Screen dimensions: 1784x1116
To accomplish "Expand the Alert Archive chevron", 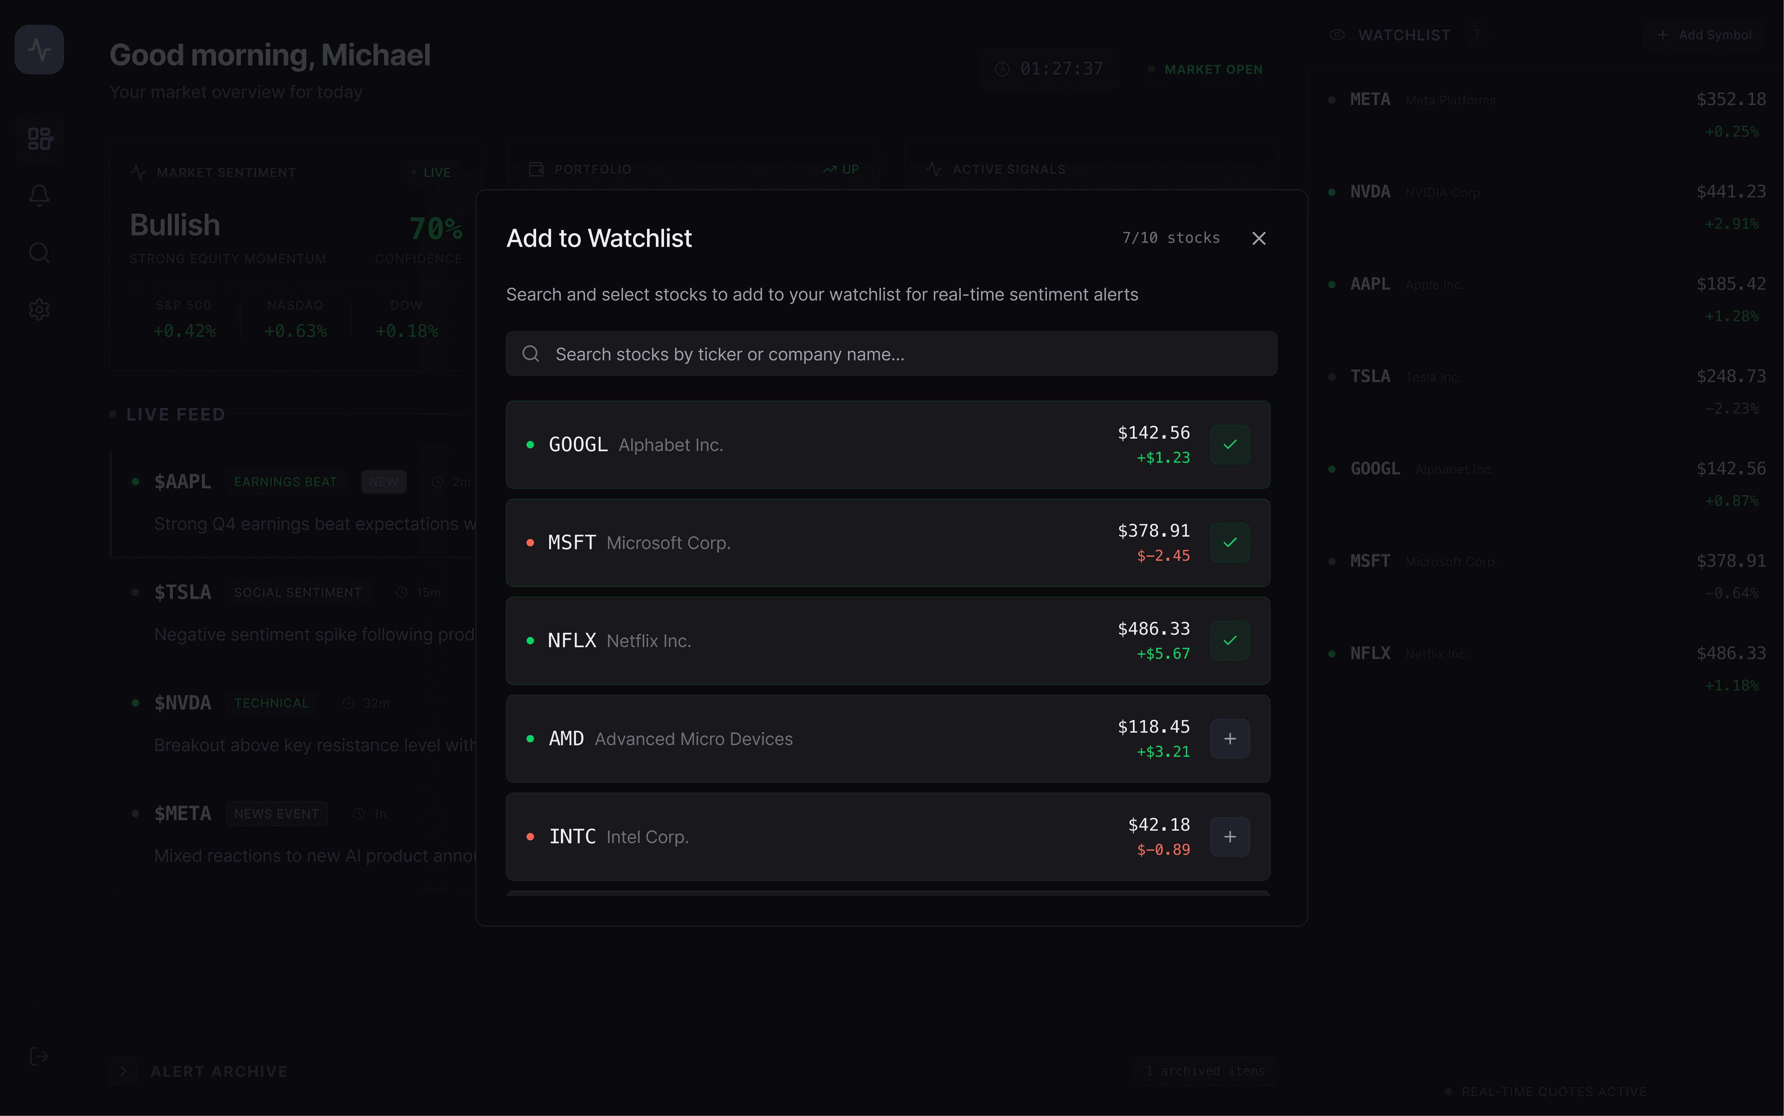I will (x=123, y=1071).
